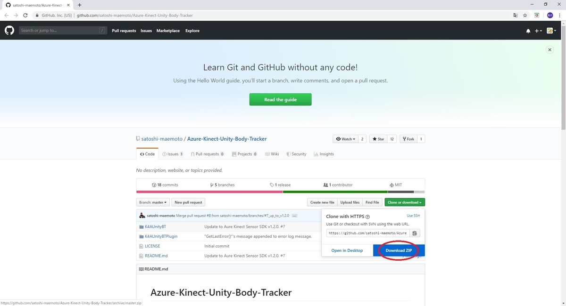Click the Download ZIP button
This screenshot has width=566, height=306.
(x=399, y=250)
